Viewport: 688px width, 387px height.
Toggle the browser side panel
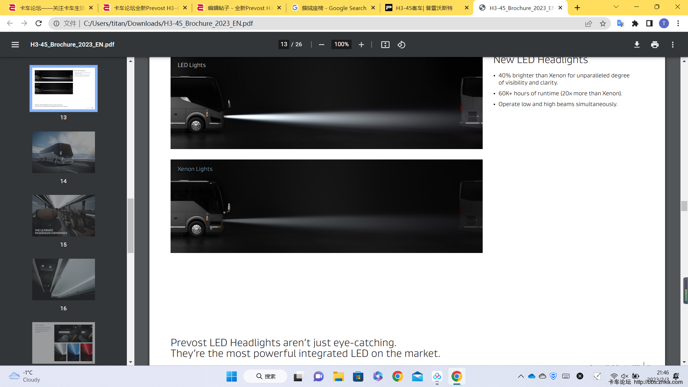[649, 23]
